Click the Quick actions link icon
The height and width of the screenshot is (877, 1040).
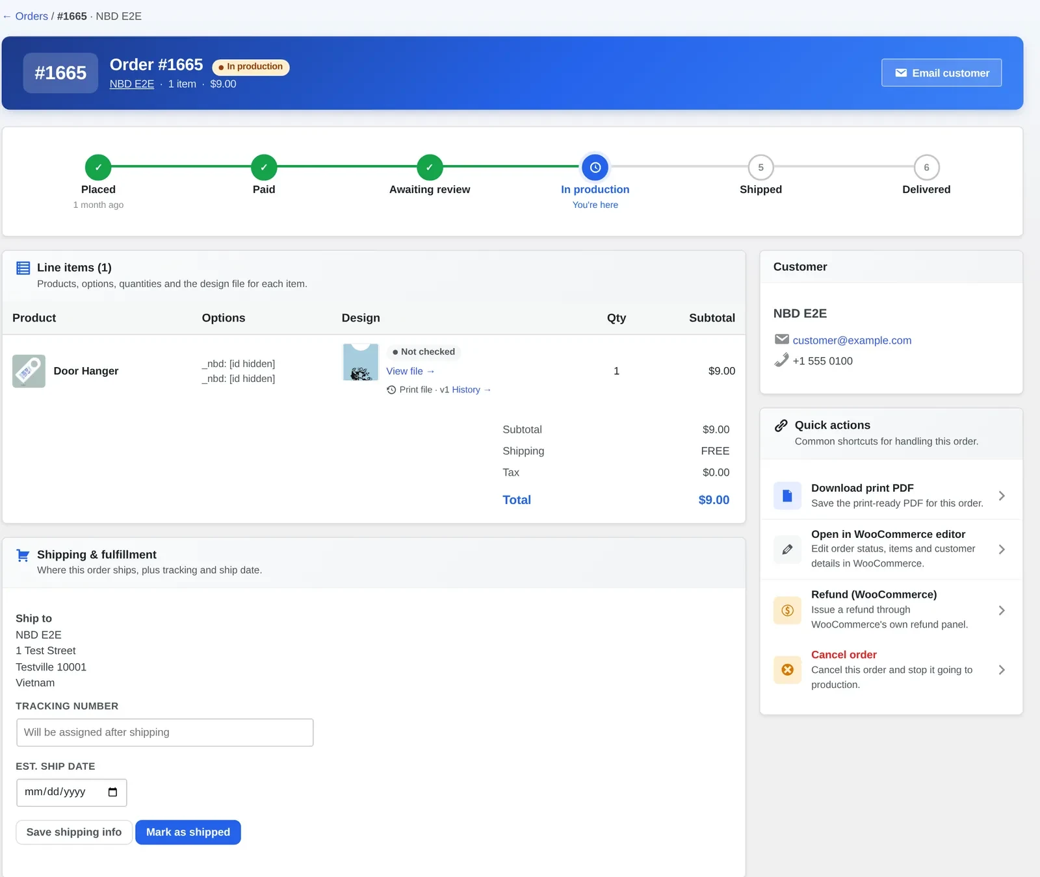(781, 426)
